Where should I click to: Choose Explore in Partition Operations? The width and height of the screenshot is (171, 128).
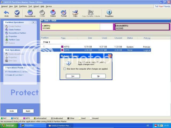10,43
